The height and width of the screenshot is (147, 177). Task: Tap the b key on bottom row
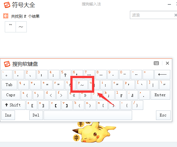coord(79,105)
